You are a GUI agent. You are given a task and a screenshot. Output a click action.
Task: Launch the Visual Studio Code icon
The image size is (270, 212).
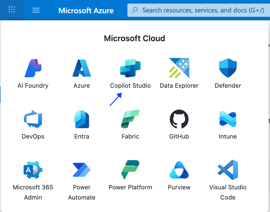pos(228,170)
